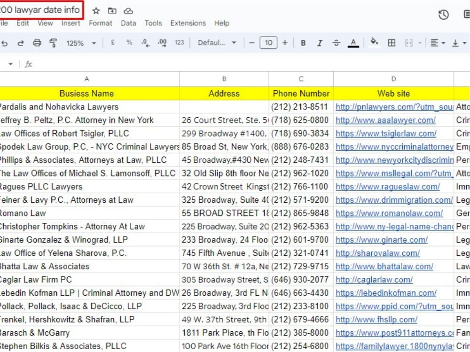Open vertical align dropdown
The width and height of the screenshot is (470, 352).
click(459, 43)
